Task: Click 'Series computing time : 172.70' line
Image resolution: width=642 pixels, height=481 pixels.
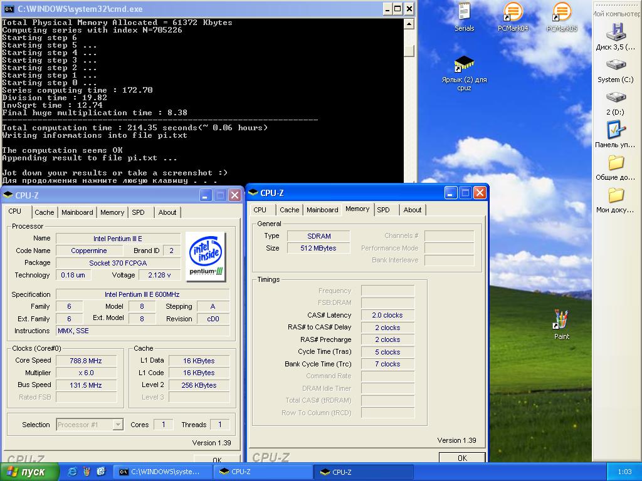Action: pyautogui.click(x=77, y=90)
